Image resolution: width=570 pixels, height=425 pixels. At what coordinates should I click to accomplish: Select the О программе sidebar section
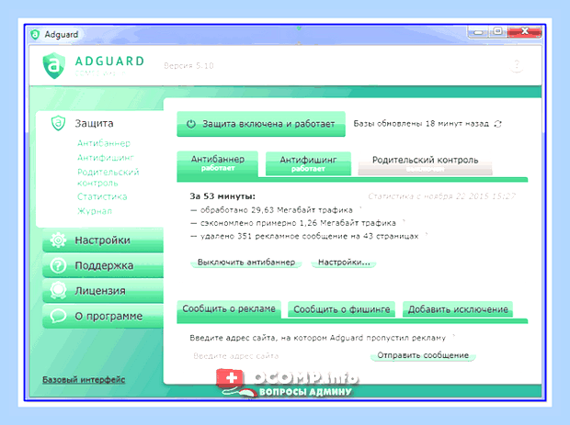[x=103, y=316]
